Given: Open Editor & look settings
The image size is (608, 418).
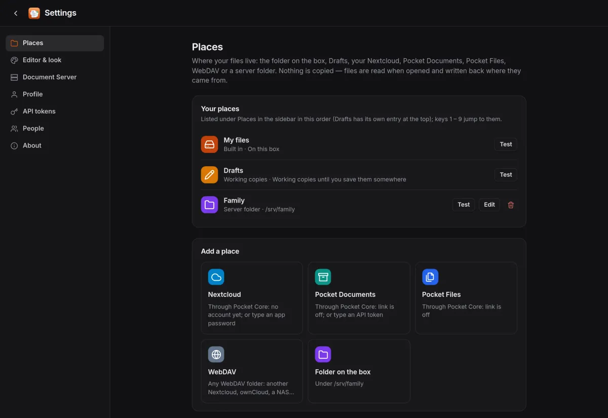Looking at the screenshot, I should pyautogui.click(x=55, y=60).
